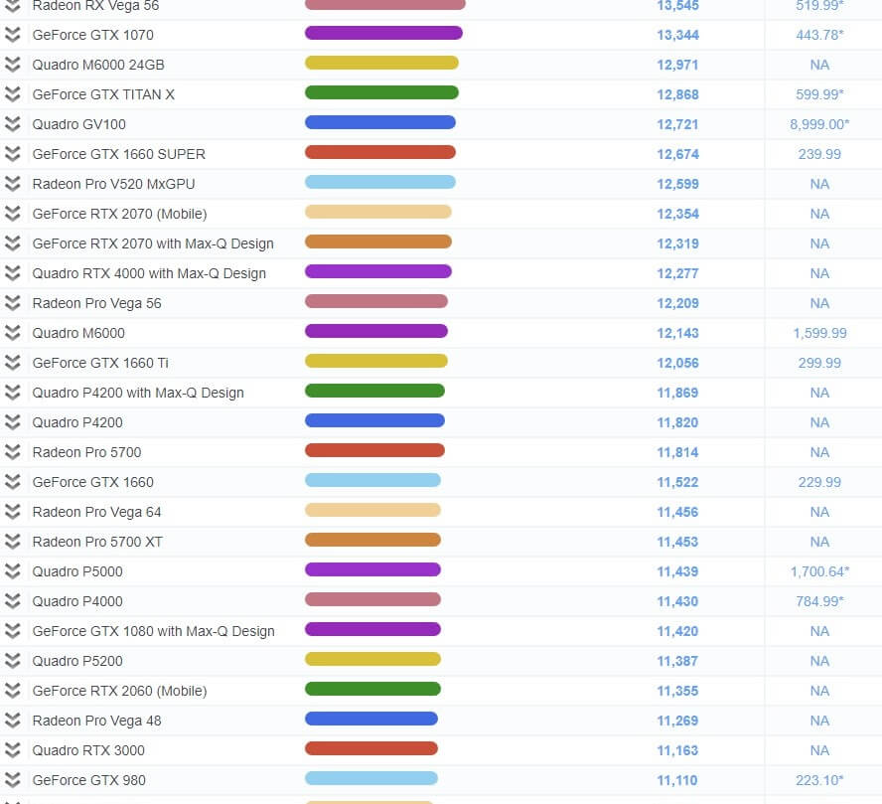
Task: Open the Quadro P4200 link
Action: coord(77,422)
